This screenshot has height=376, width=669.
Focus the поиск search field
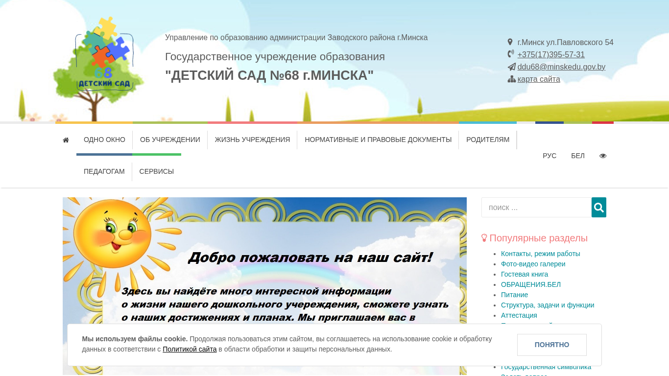click(536, 208)
